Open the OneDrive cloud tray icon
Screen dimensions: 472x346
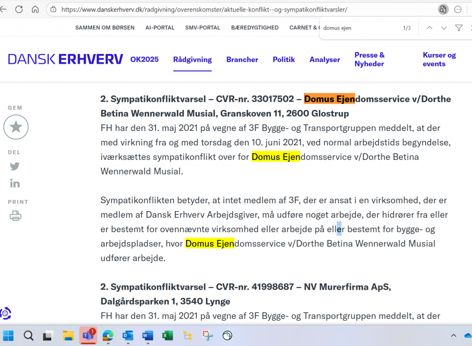(x=468, y=335)
